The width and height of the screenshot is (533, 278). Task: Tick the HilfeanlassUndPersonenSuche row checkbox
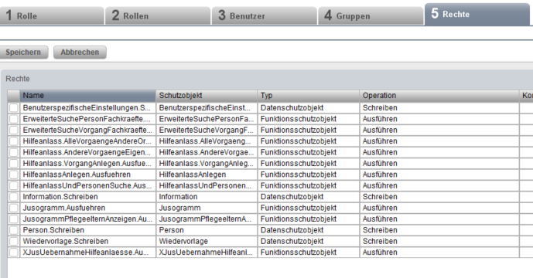(14, 185)
